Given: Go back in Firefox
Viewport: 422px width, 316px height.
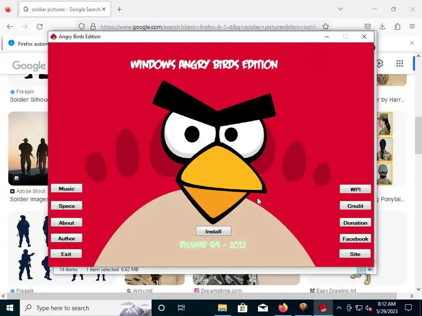Looking at the screenshot, I should tap(10, 26).
